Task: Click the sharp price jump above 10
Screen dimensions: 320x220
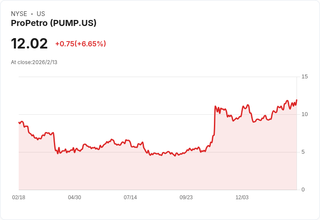Action: pos(214,122)
